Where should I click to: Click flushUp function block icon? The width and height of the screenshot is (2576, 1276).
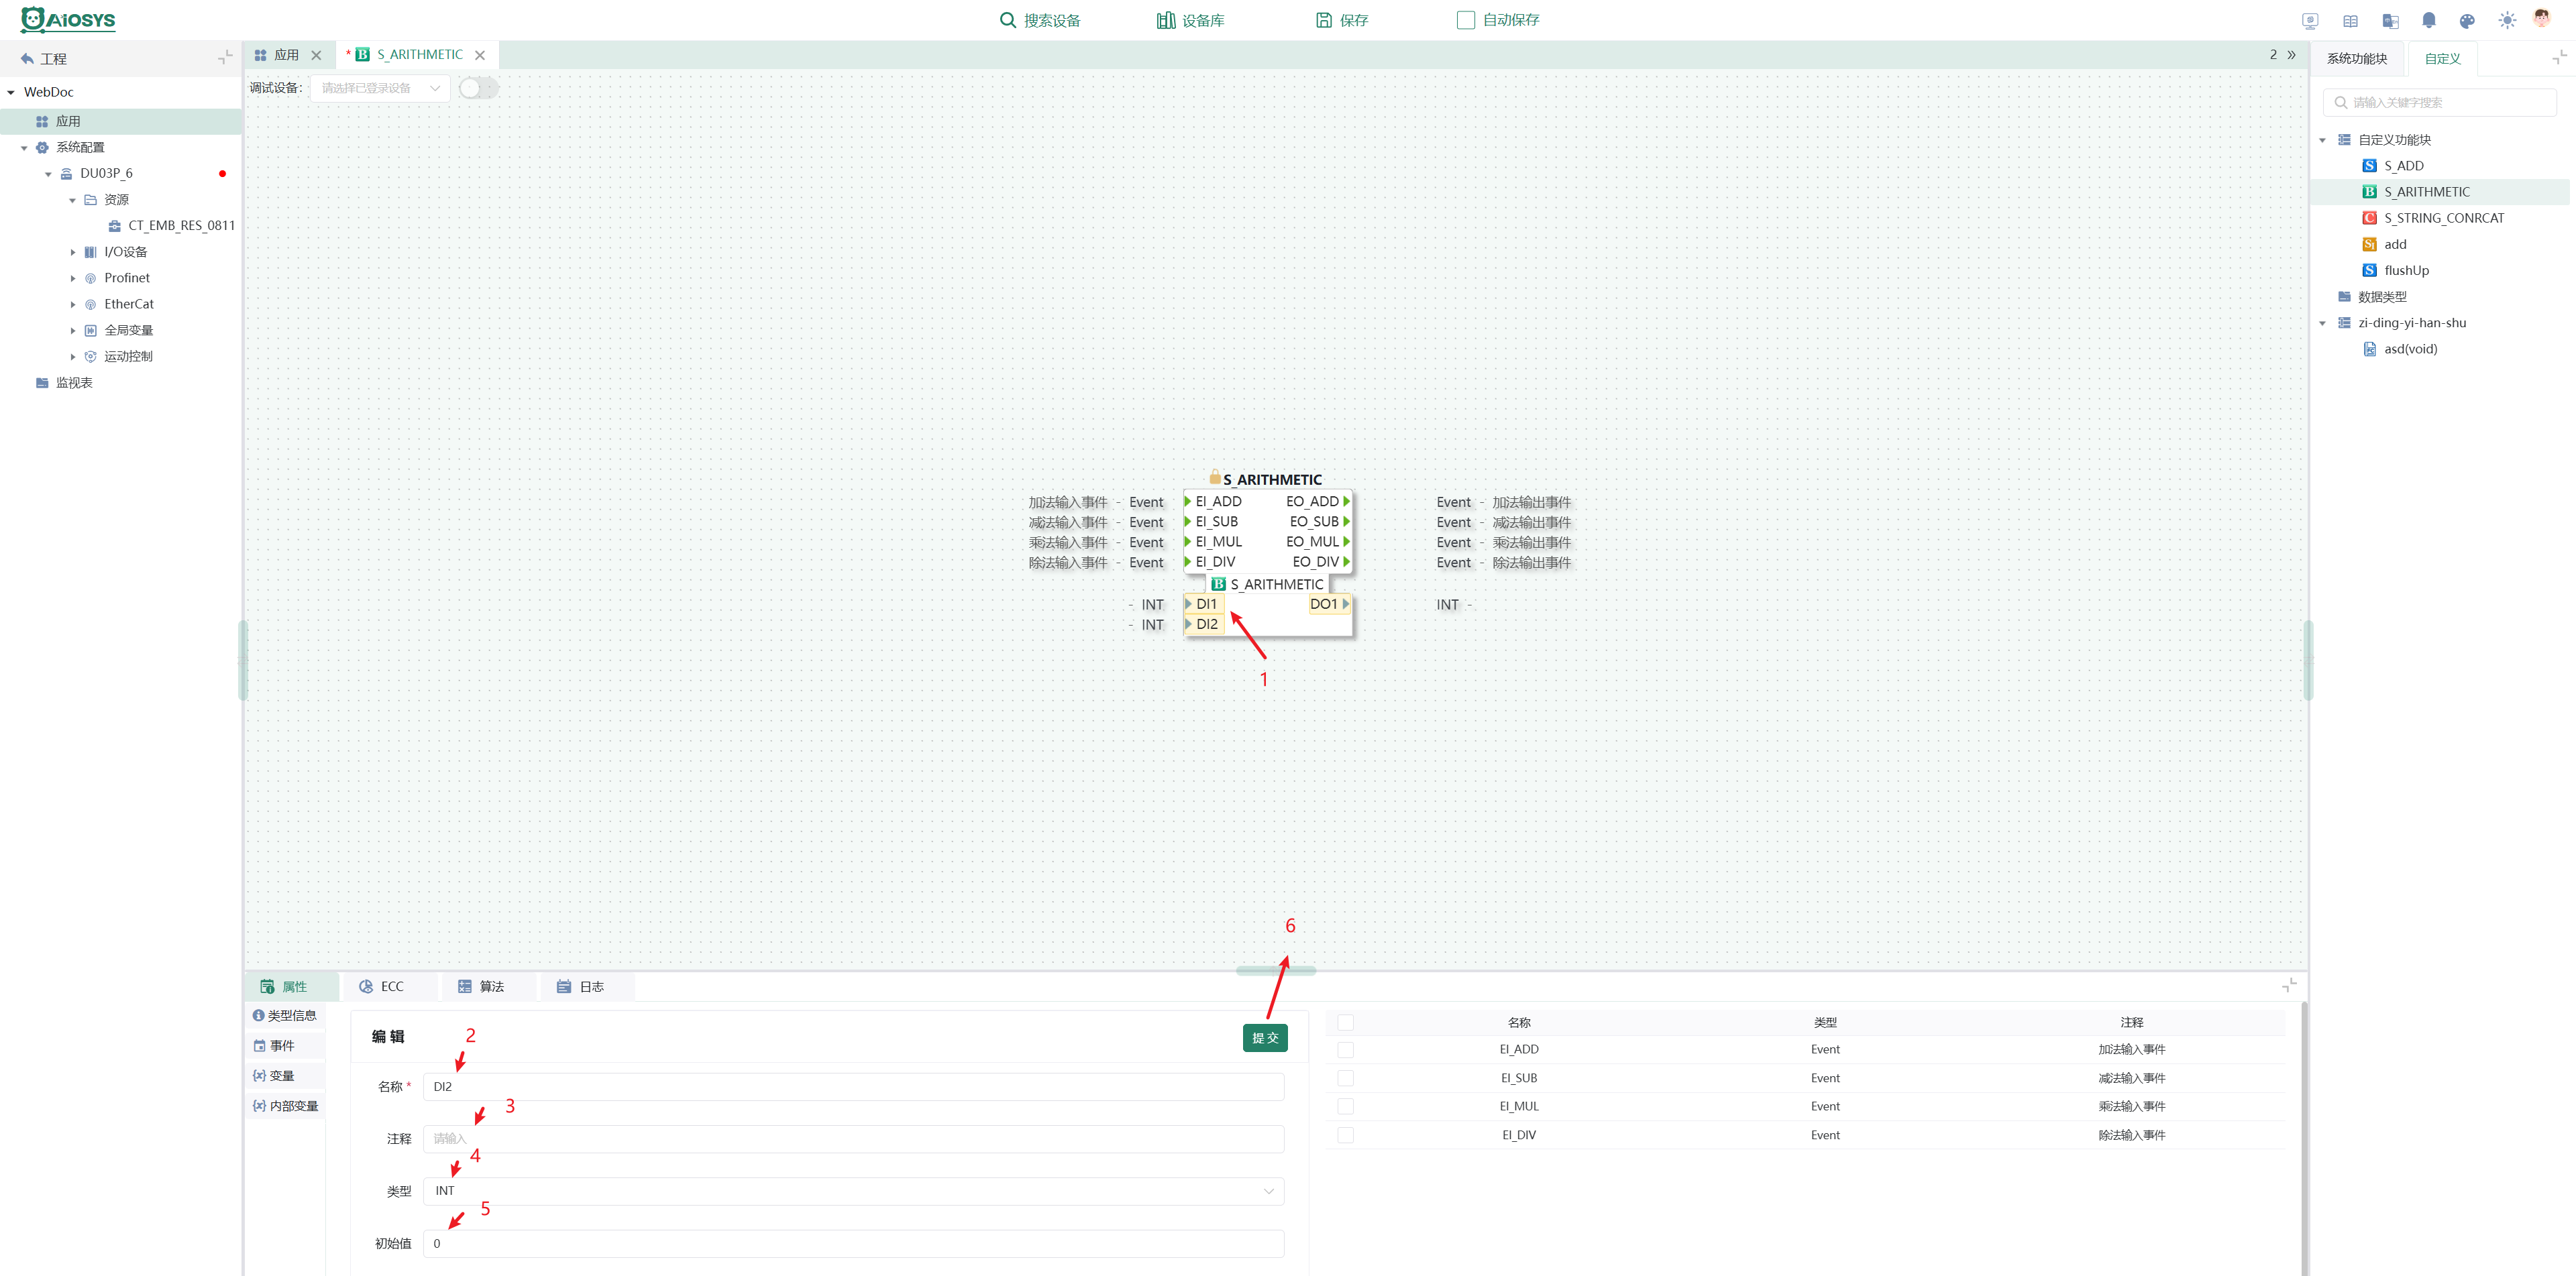[x=2369, y=270]
